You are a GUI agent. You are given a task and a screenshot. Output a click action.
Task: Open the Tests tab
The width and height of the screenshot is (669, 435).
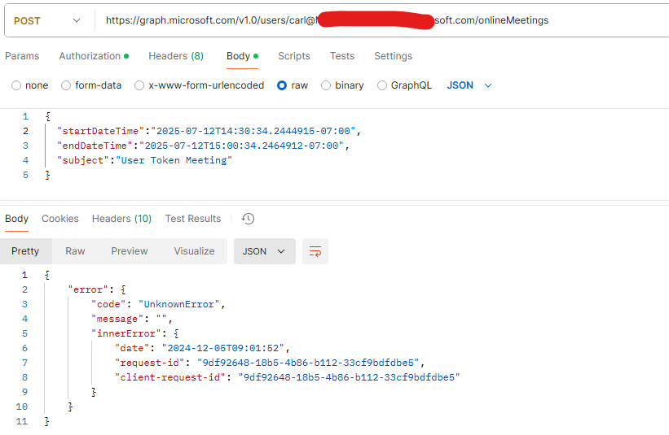point(342,56)
